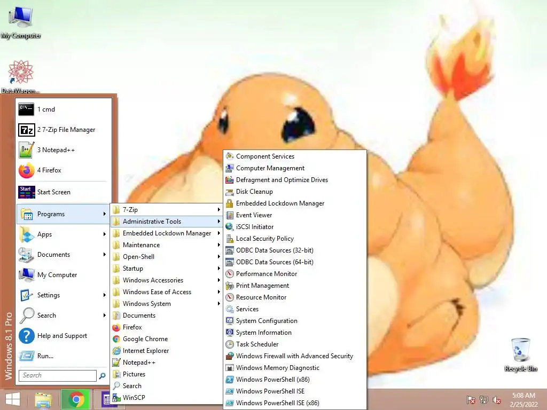Open Resource Monitor
547x410 pixels.
(x=295, y=297)
